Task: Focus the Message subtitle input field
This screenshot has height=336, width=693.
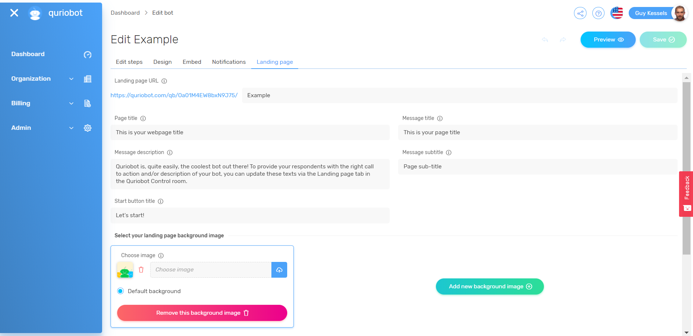Action: click(x=538, y=167)
